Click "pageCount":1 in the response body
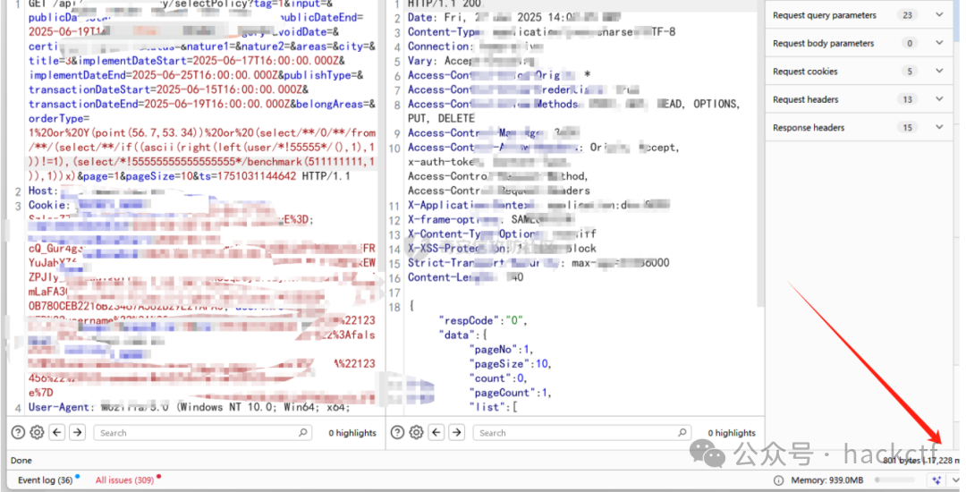The image size is (966, 492). [510, 393]
